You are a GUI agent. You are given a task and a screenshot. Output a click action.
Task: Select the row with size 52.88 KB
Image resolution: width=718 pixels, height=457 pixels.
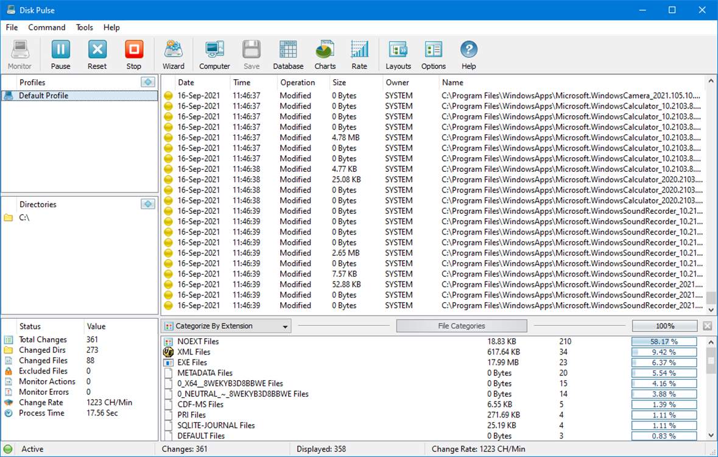pyautogui.click(x=434, y=284)
